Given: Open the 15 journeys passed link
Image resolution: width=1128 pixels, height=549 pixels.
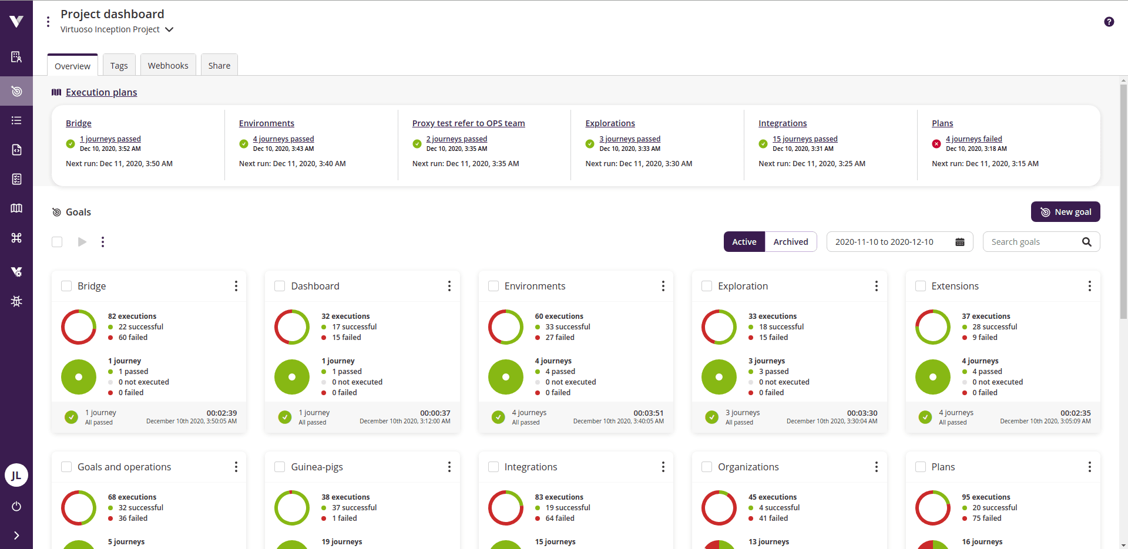Looking at the screenshot, I should [805, 139].
